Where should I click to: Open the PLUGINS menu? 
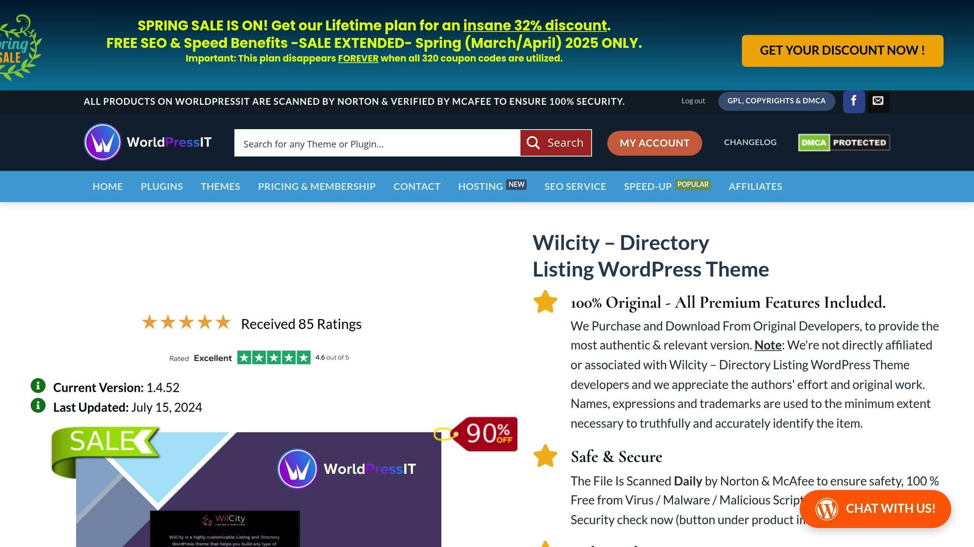click(162, 187)
